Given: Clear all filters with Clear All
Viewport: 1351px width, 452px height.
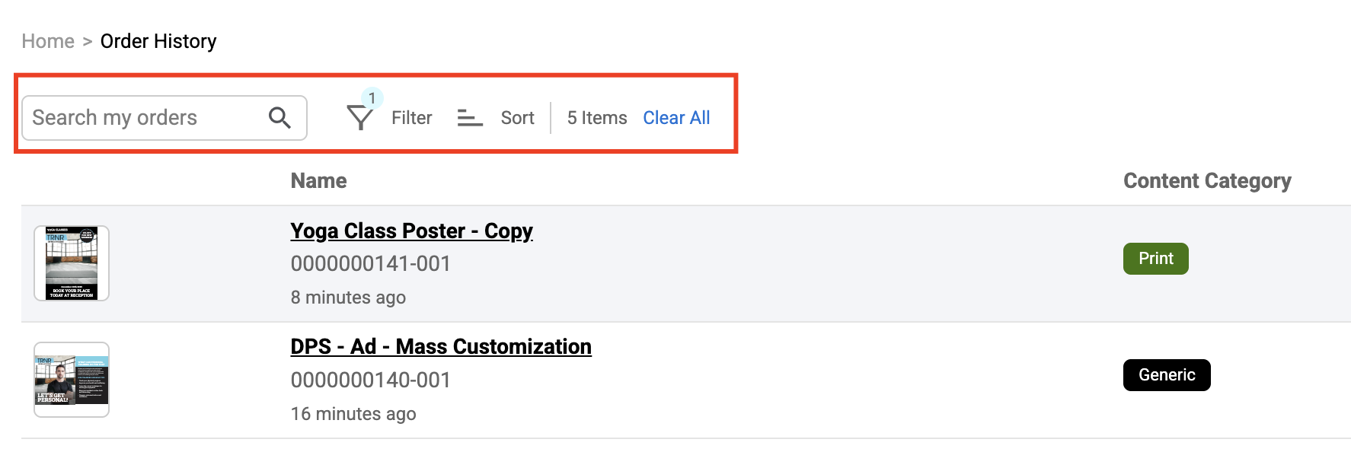Looking at the screenshot, I should [x=676, y=118].
